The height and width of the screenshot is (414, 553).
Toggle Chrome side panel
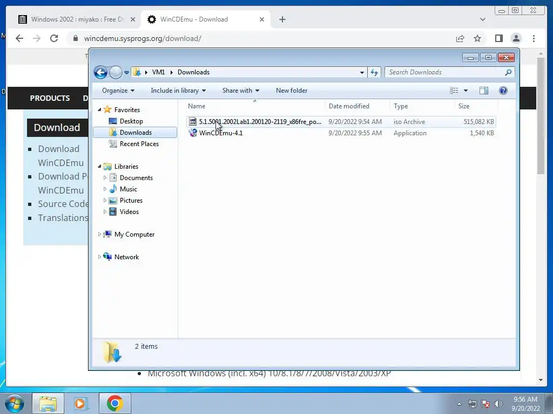[x=498, y=38]
